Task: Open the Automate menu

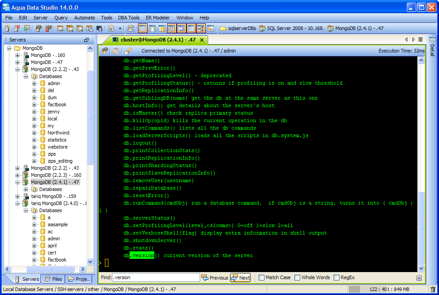Action: tap(84, 18)
